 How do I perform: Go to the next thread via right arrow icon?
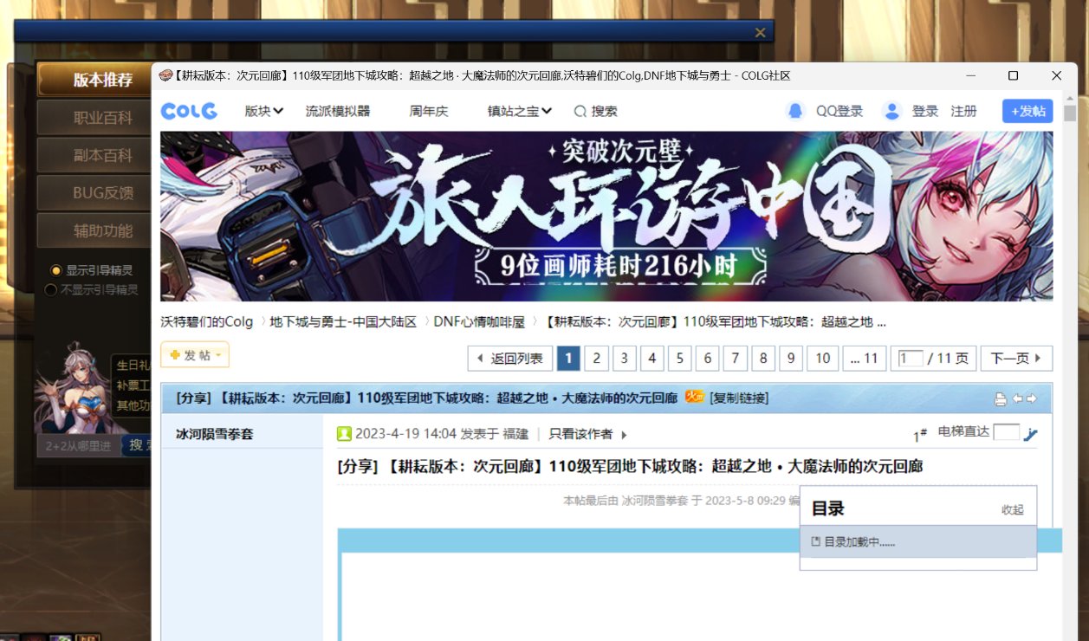point(1031,398)
